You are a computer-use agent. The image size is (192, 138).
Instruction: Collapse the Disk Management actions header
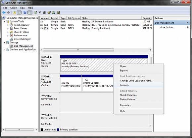coord(188,23)
